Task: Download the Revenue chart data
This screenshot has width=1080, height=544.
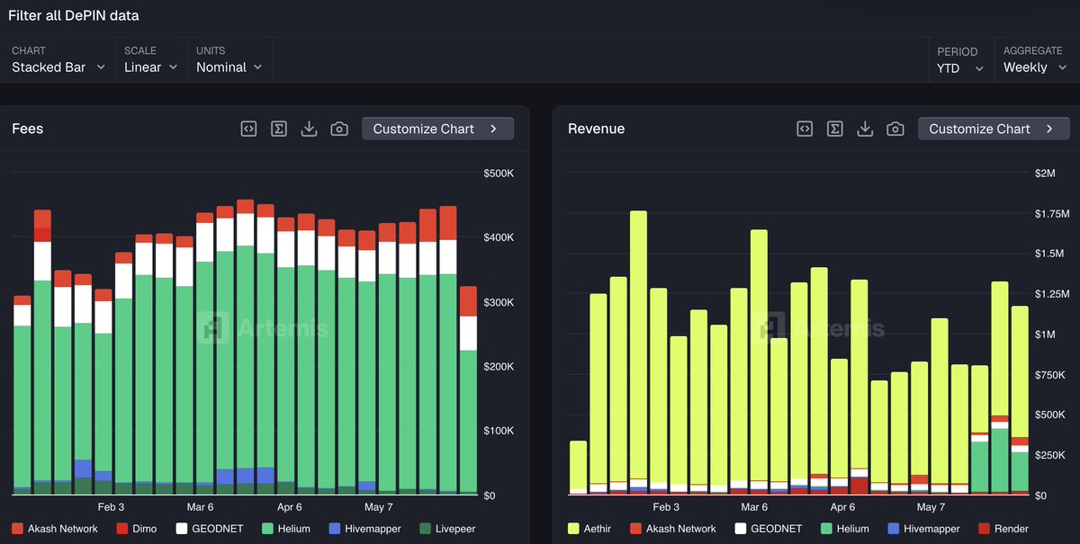Action: [865, 129]
